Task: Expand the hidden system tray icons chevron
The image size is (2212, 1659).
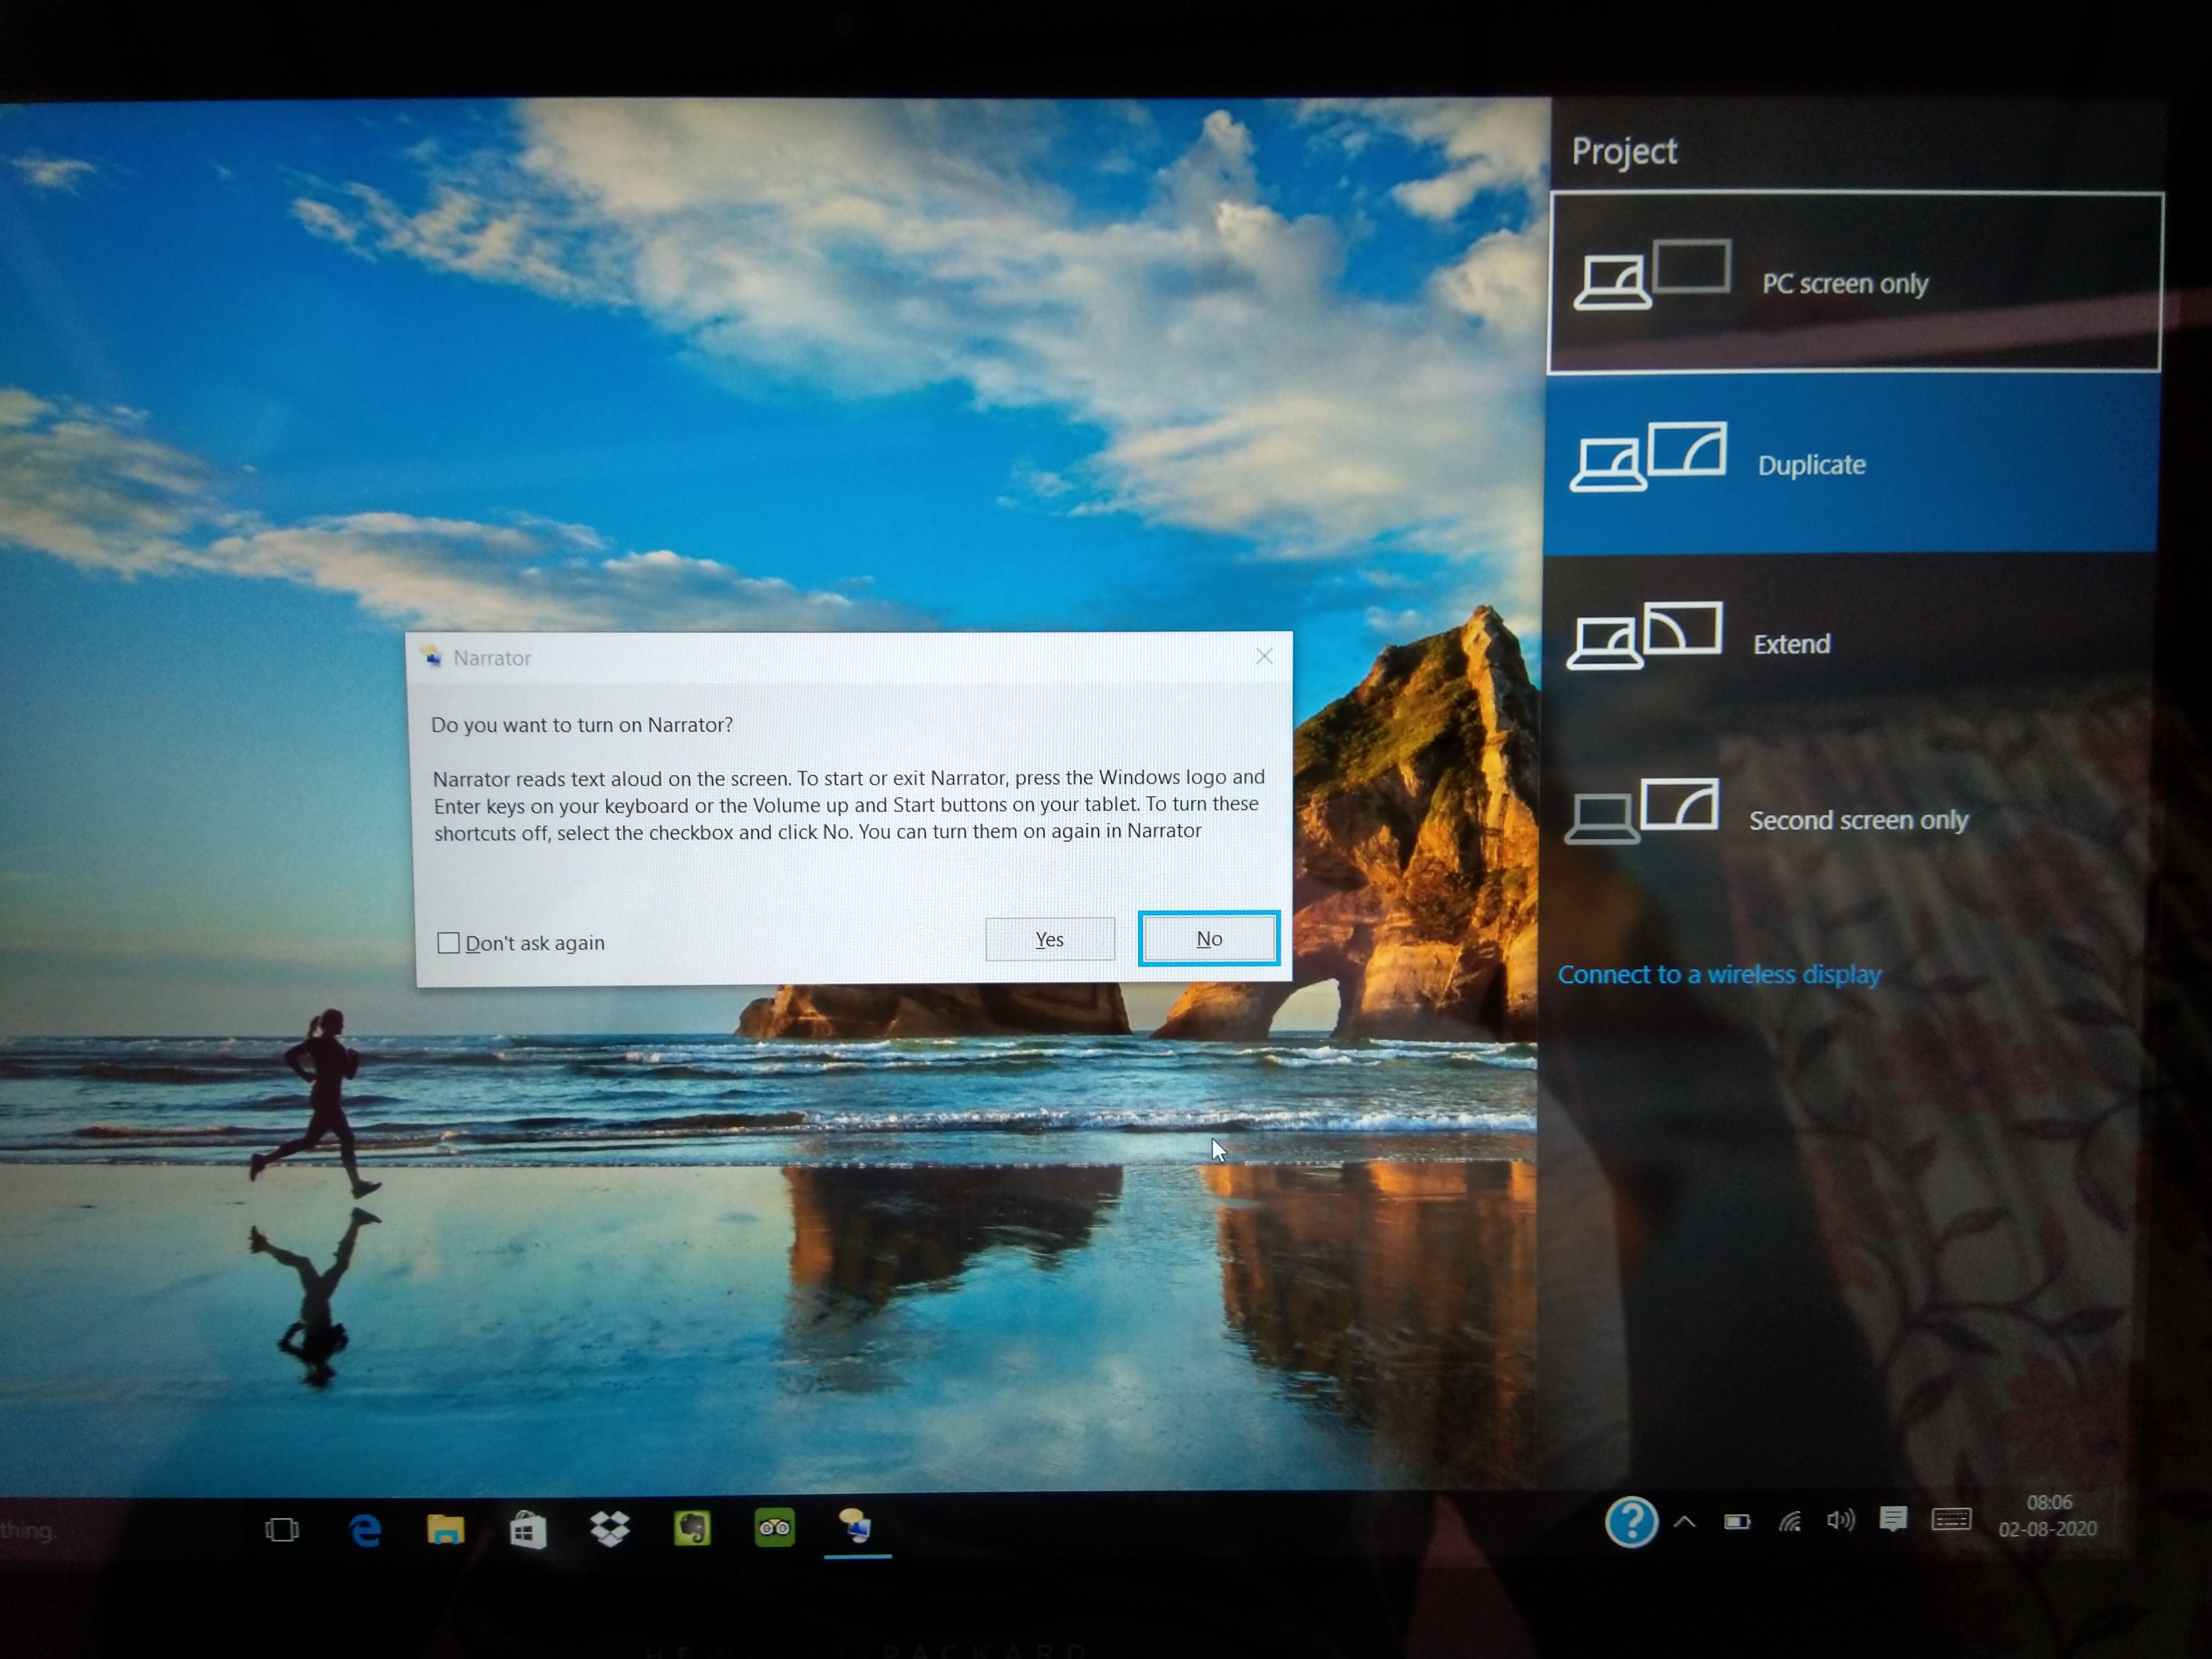Action: coord(1684,1522)
